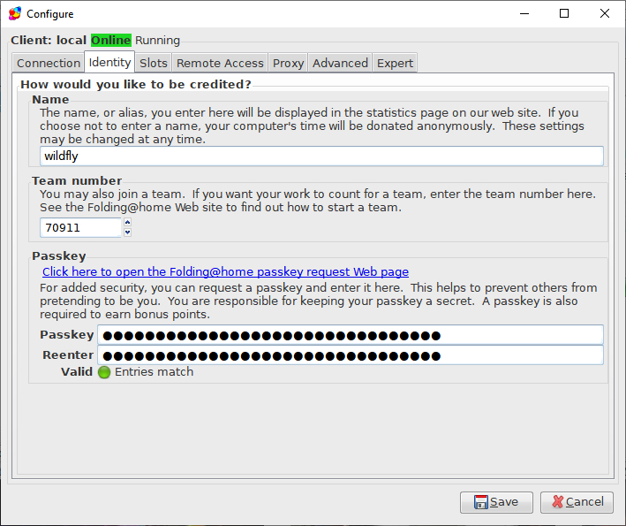
Task: Click the Name input field containing wildfly
Action: [x=321, y=156]
